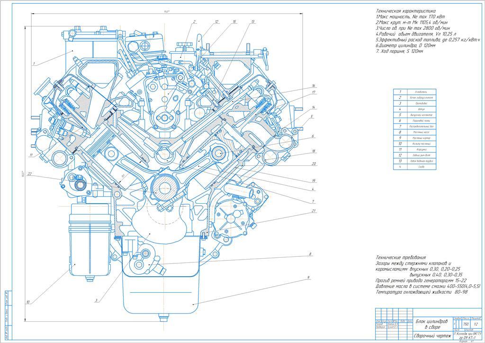Select the line 'Макс мощность, Ne max 170 кВт'

(411, 17)
